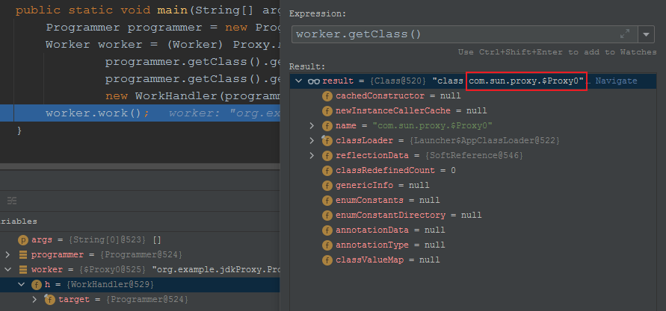
Task: Expand the target field node
Action: pos(34,299)
